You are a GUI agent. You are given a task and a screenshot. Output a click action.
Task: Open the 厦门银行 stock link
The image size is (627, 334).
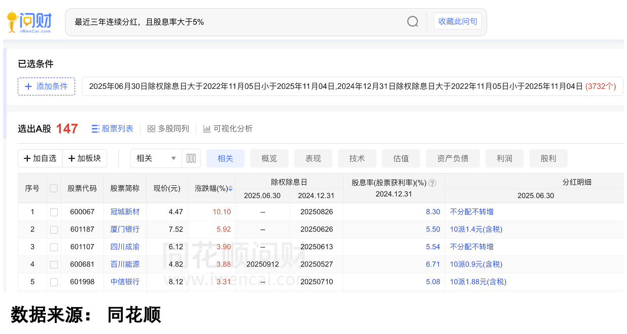125,229
